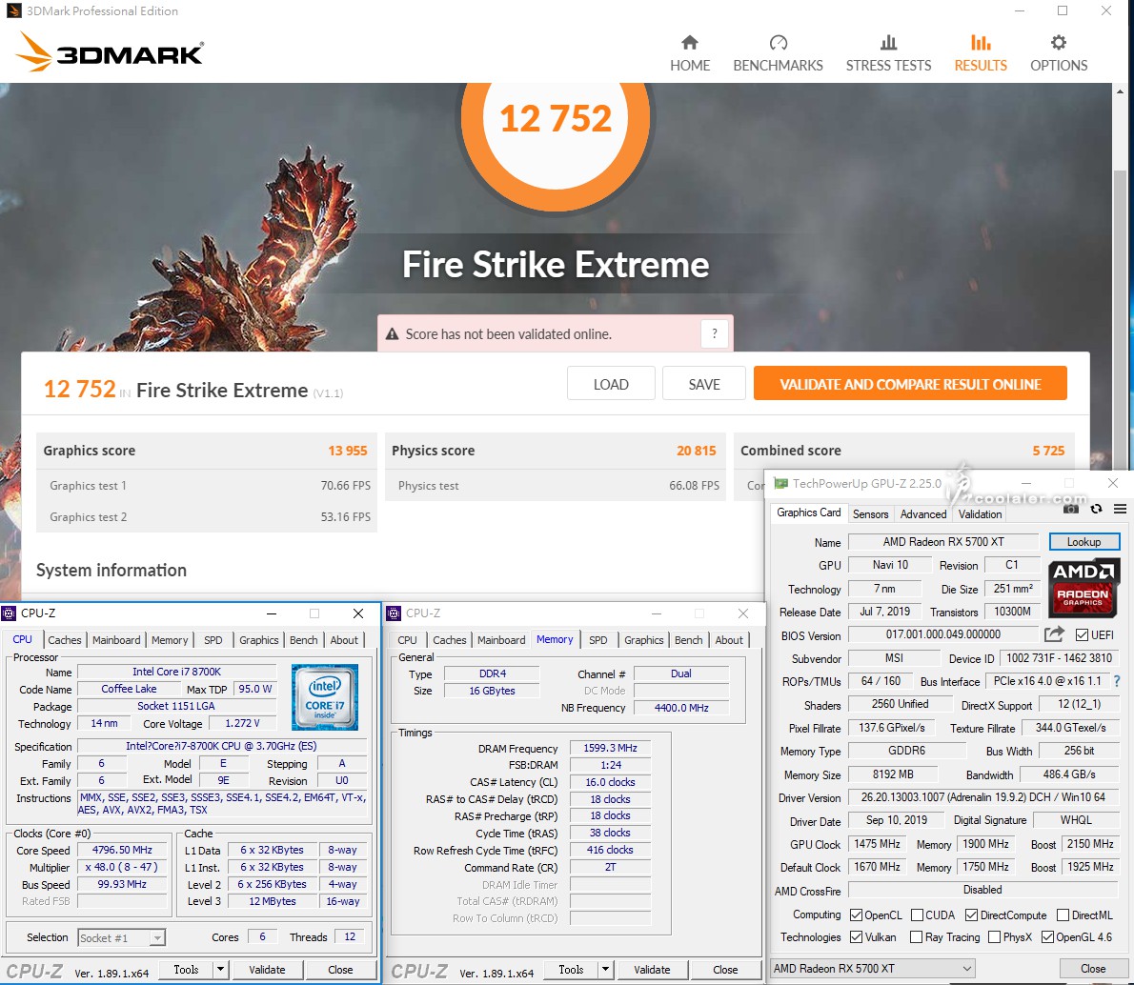
Task: Toggle CUDA checkbox in GPU-Z
Action: pos(917,915)
